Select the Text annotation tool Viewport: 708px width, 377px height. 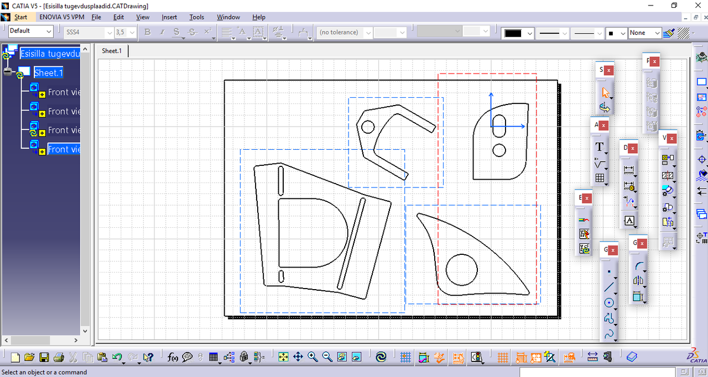(600, 147)
